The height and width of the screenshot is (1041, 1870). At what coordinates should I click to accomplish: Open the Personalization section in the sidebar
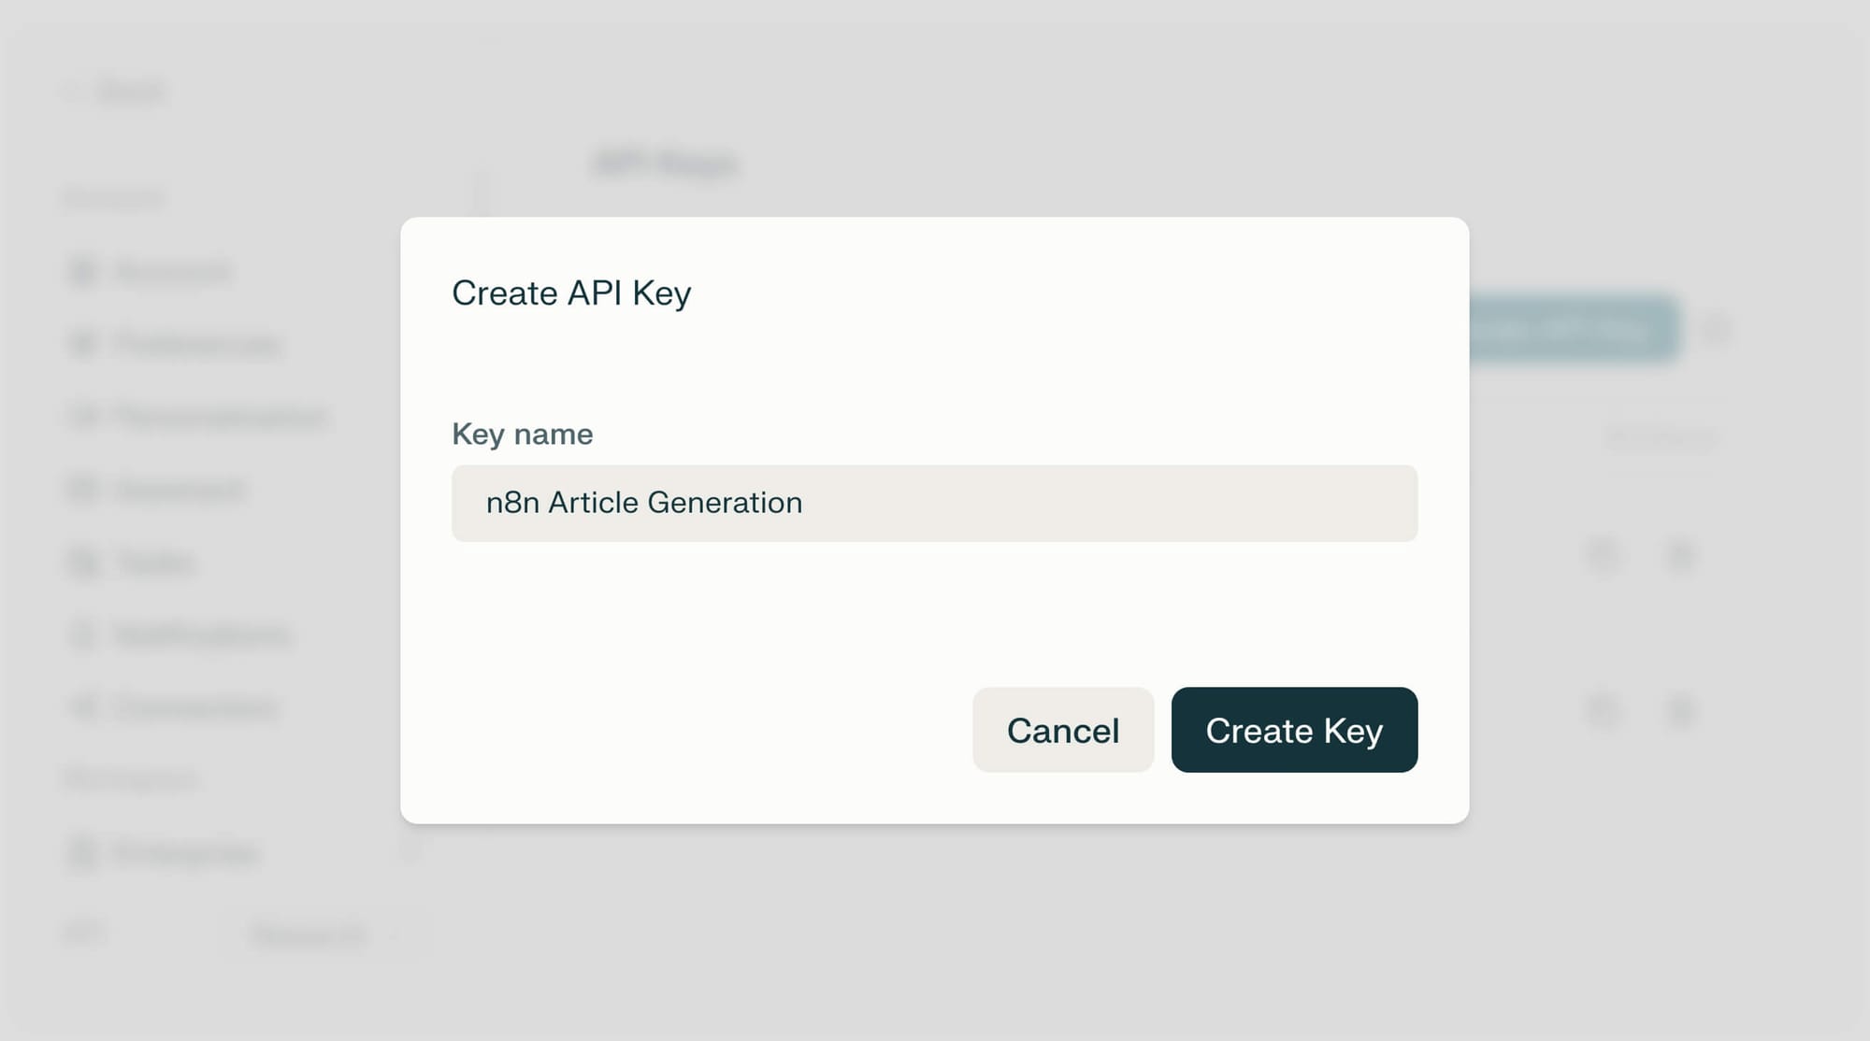[82, 417]
